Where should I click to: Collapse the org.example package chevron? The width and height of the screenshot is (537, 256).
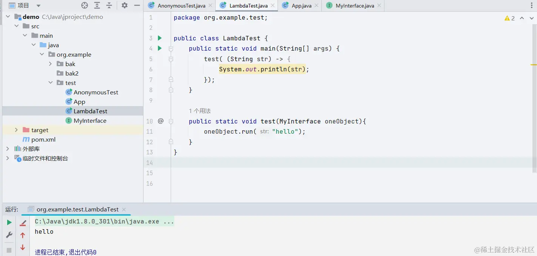click(42, 54)
